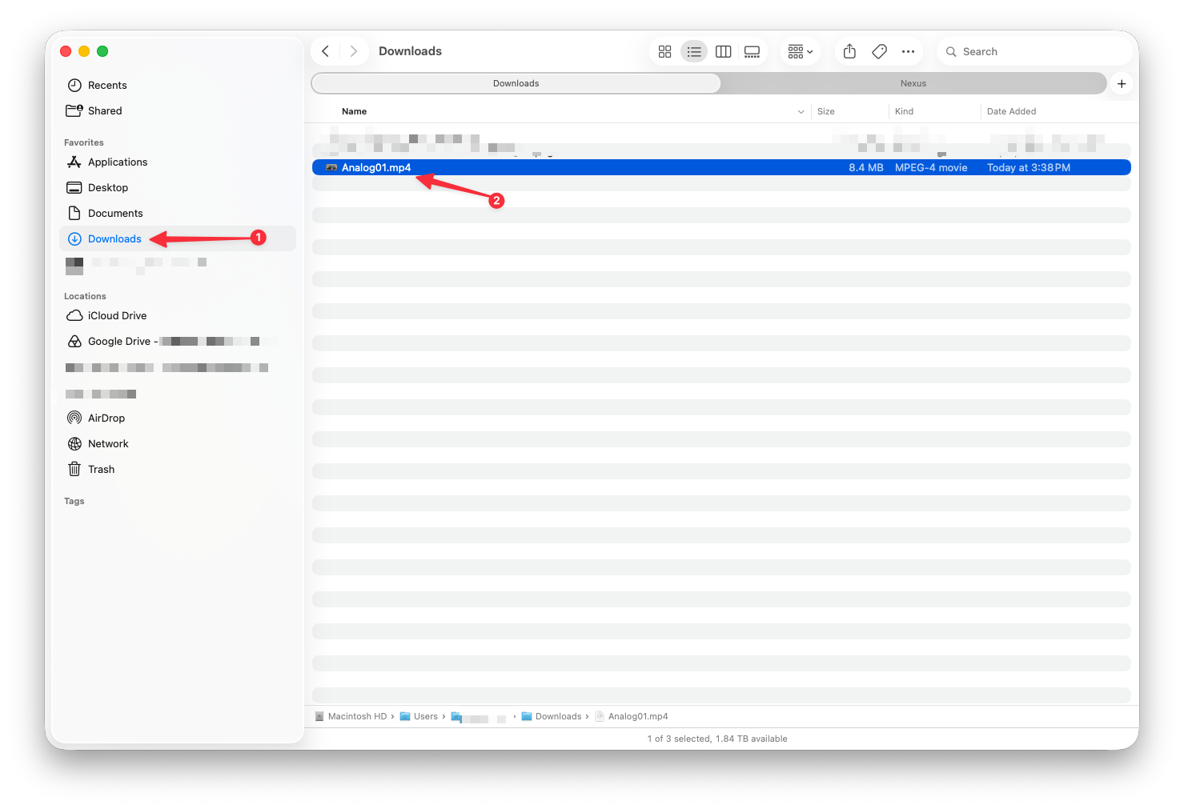Switch to list view
This screenshot has height=809, width=1184.
(x=694, y=51)
